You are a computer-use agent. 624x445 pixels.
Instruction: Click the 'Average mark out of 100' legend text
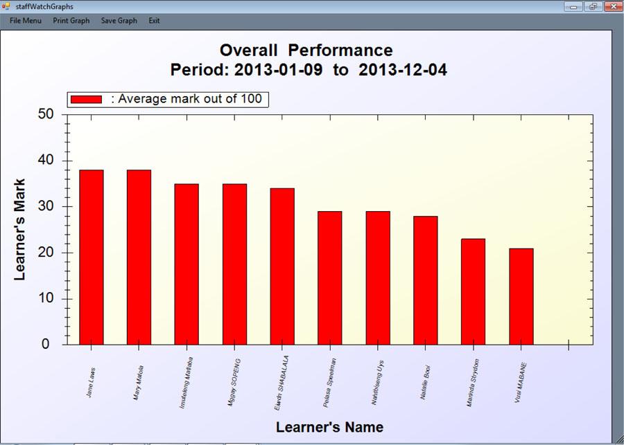(187, 99)
